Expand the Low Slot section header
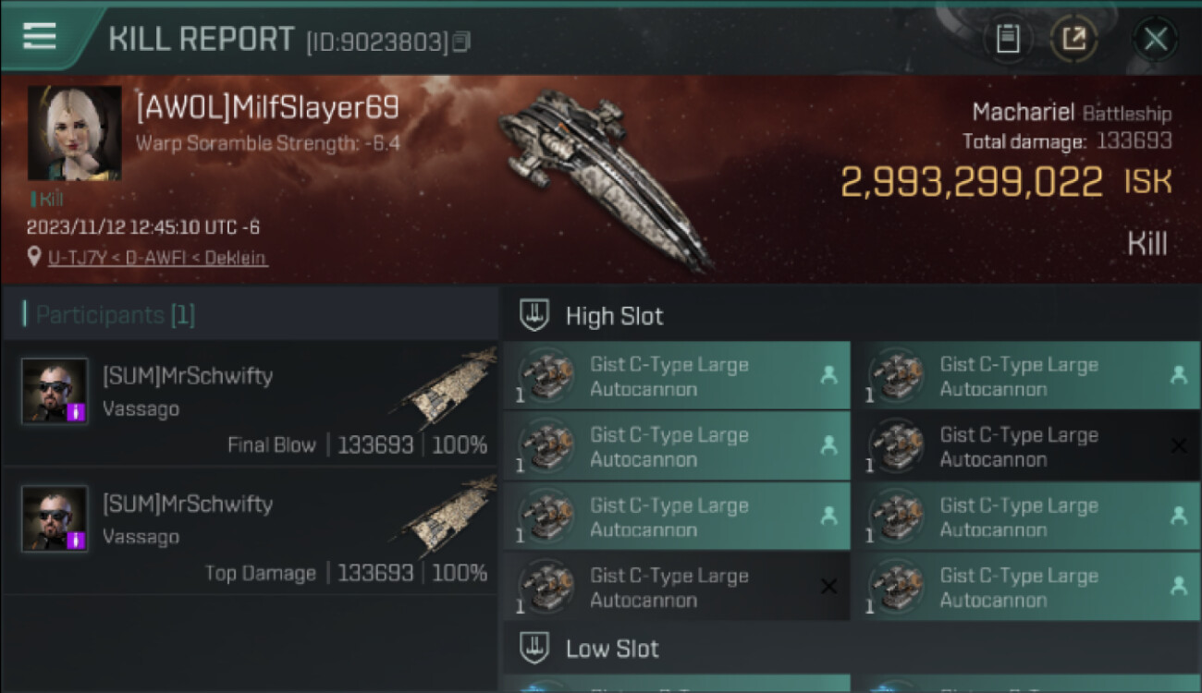 click(612, 649)
